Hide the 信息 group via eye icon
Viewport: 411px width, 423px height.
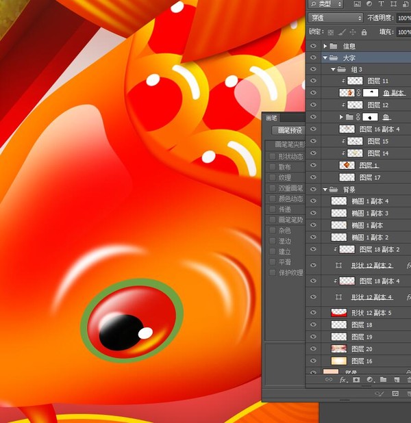tap(313, 46)
